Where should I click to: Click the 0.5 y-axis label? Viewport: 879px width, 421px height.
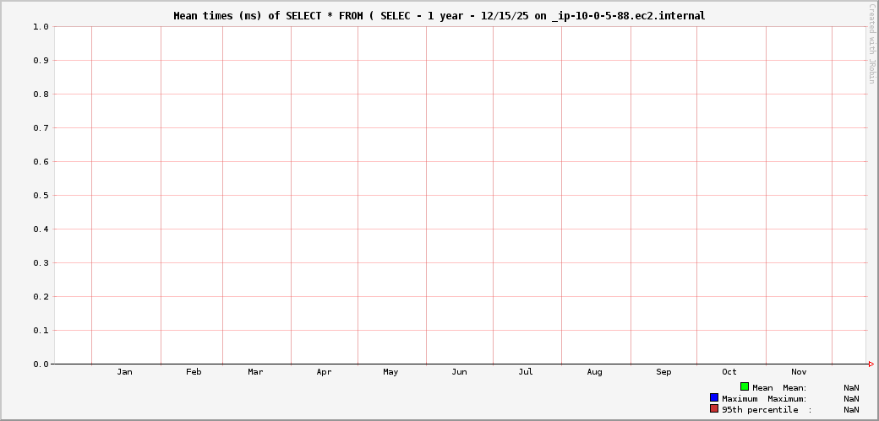click(x=41, y=196)
